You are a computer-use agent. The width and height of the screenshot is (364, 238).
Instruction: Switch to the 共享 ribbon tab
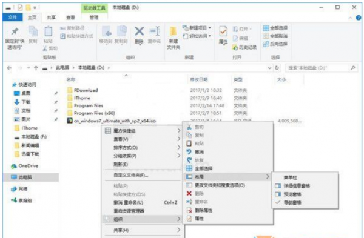pyautogui.click(x=52, y=18)
